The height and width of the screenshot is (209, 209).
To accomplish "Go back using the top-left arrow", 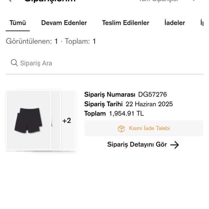I will (10, 1).
